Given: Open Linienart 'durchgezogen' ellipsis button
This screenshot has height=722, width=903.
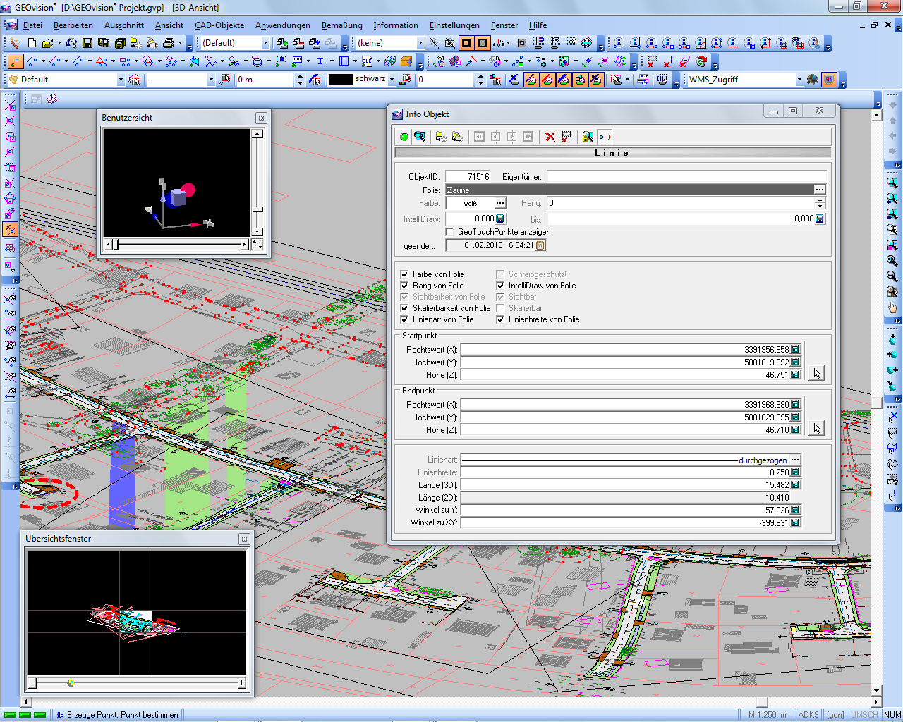Looking at the screenshot, I should click(795, 460).
